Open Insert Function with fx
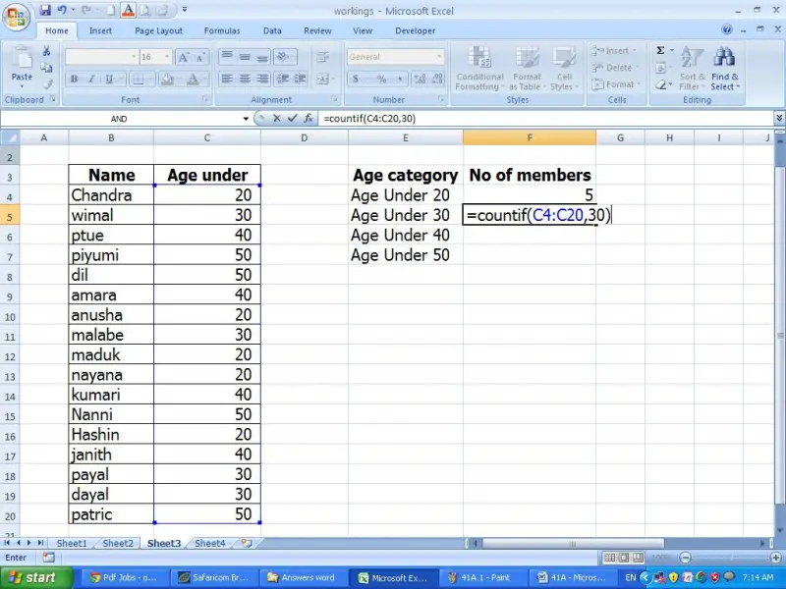Viewport: 786px width, 589px height. pyautogui.click(x=309, y=118)
